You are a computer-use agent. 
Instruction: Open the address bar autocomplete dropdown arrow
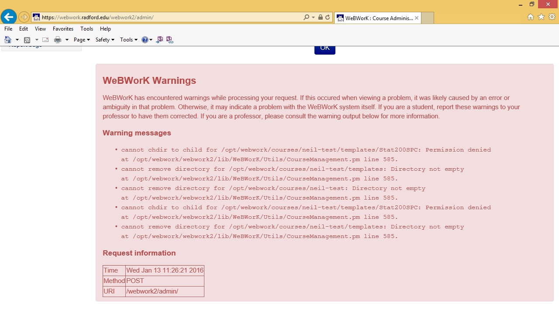tap(313, 17)
